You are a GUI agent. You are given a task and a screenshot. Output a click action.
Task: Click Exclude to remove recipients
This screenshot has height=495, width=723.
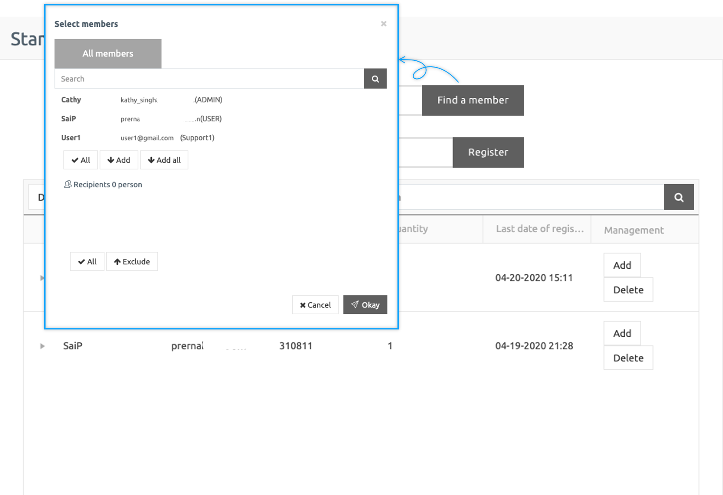(x=132, y=262)
